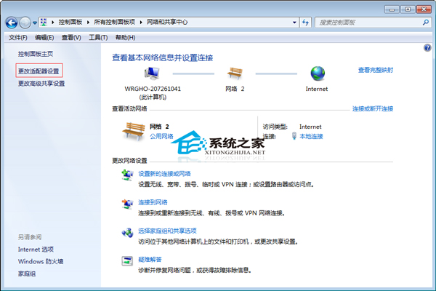436x291 pixels.
Task: Open the 公用网络 network type link
Action: pyautogui.click(x=161, y=136)
